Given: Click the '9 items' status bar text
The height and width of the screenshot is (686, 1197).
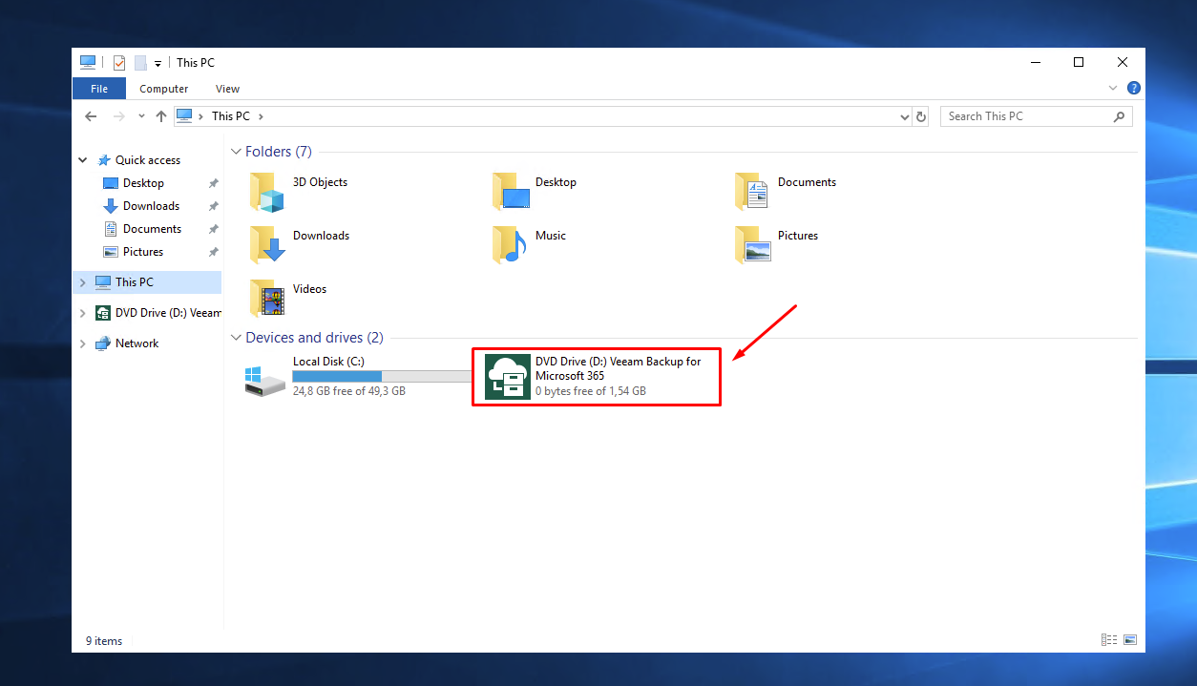Looking at the screenshot, I should [104, 641].
